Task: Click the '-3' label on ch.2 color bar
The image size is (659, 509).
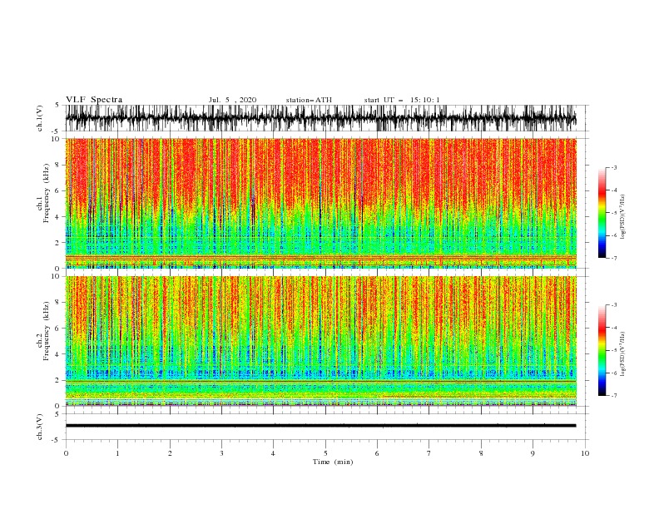Action: coord(614,305)
